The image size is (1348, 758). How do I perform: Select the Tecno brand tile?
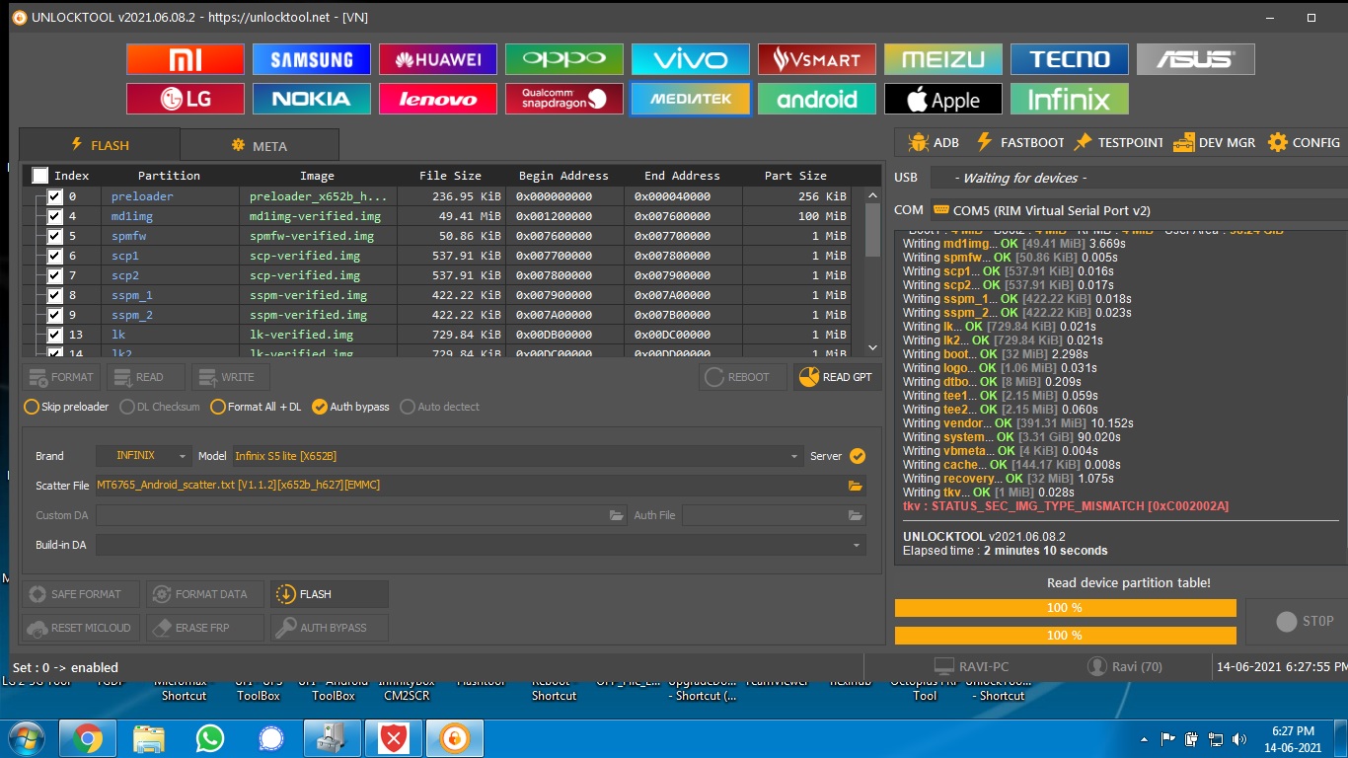coord(1070,59)
